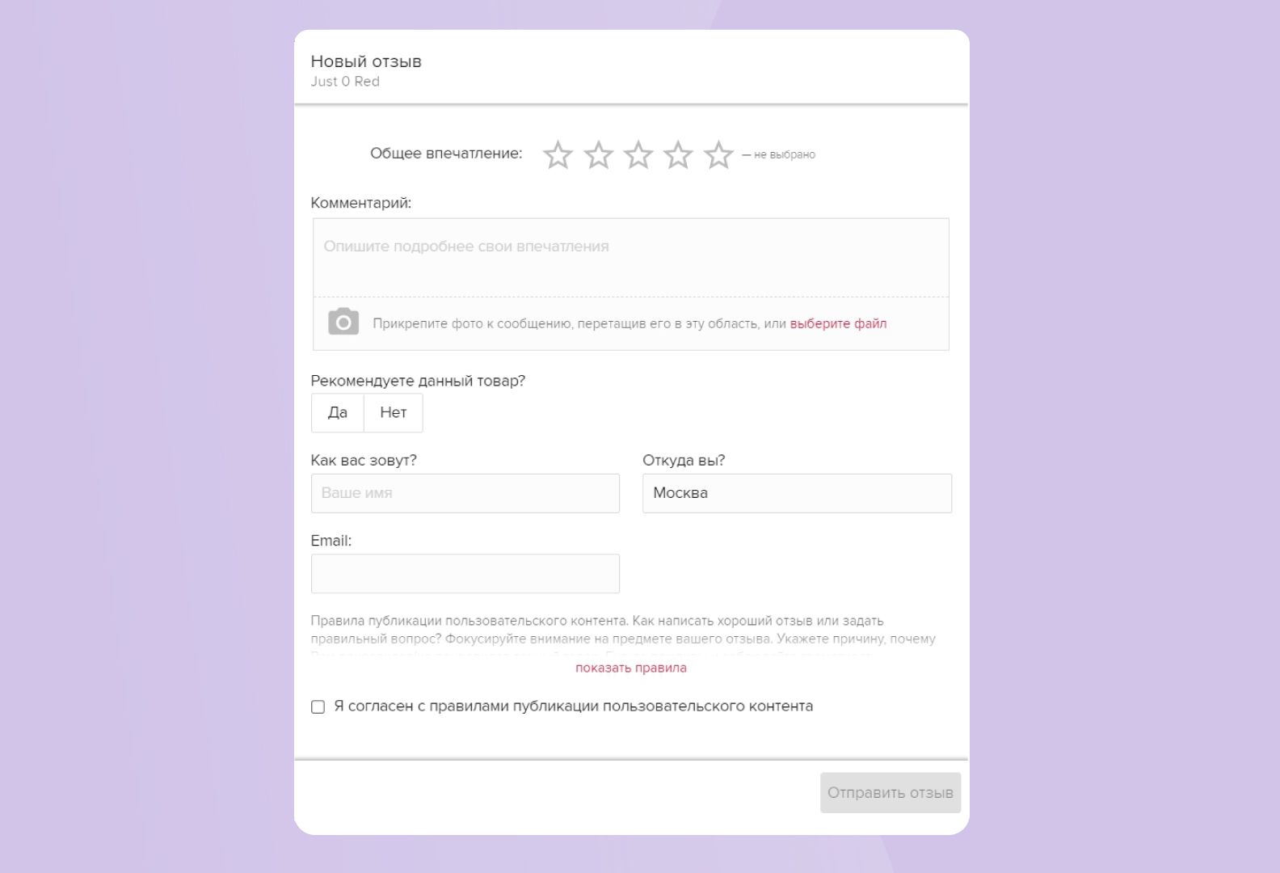Open the 'выберите файл' file picker link

(x=838, y=324)
